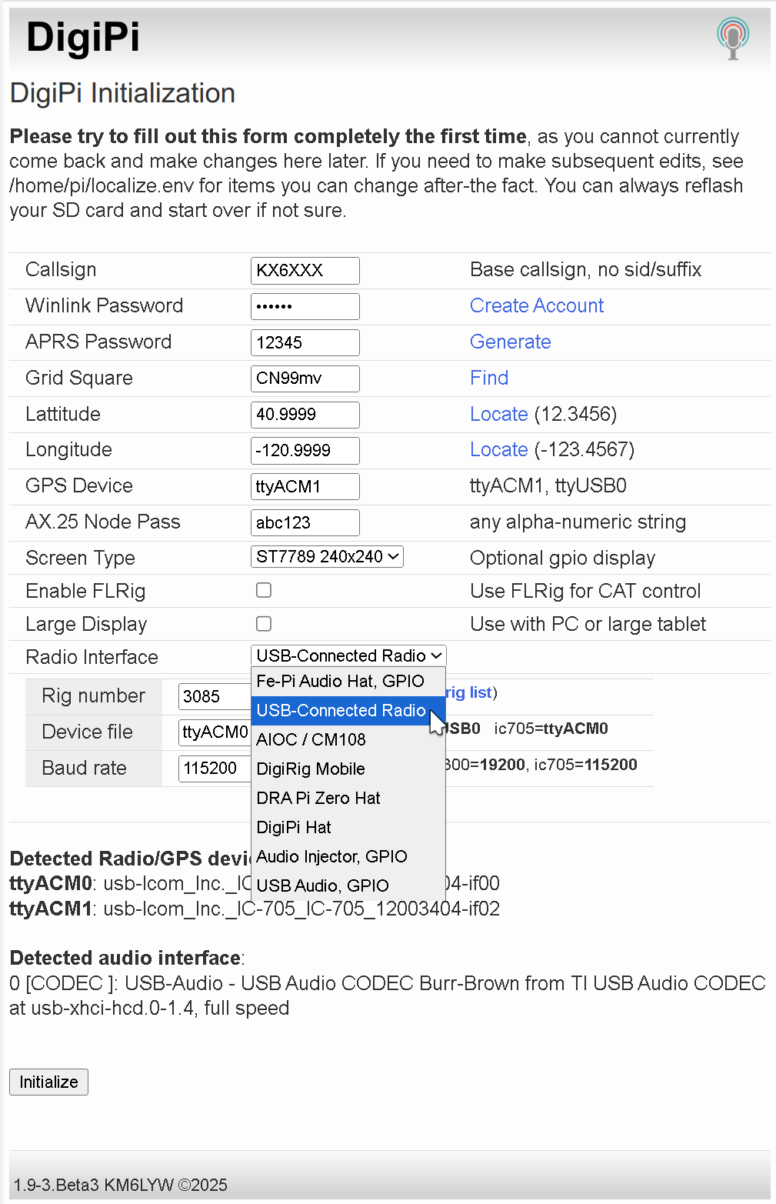Click the Screen Type label

click(80, 558)
